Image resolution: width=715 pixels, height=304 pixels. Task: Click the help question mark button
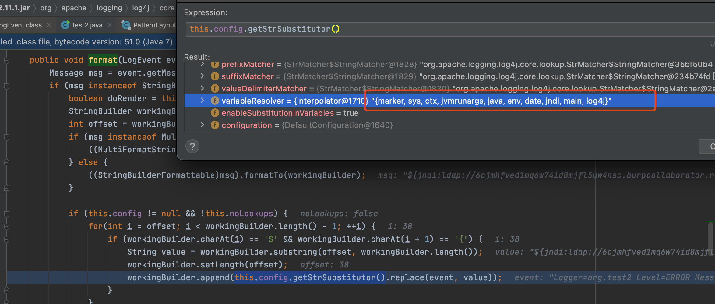click(x=192, y=147)
